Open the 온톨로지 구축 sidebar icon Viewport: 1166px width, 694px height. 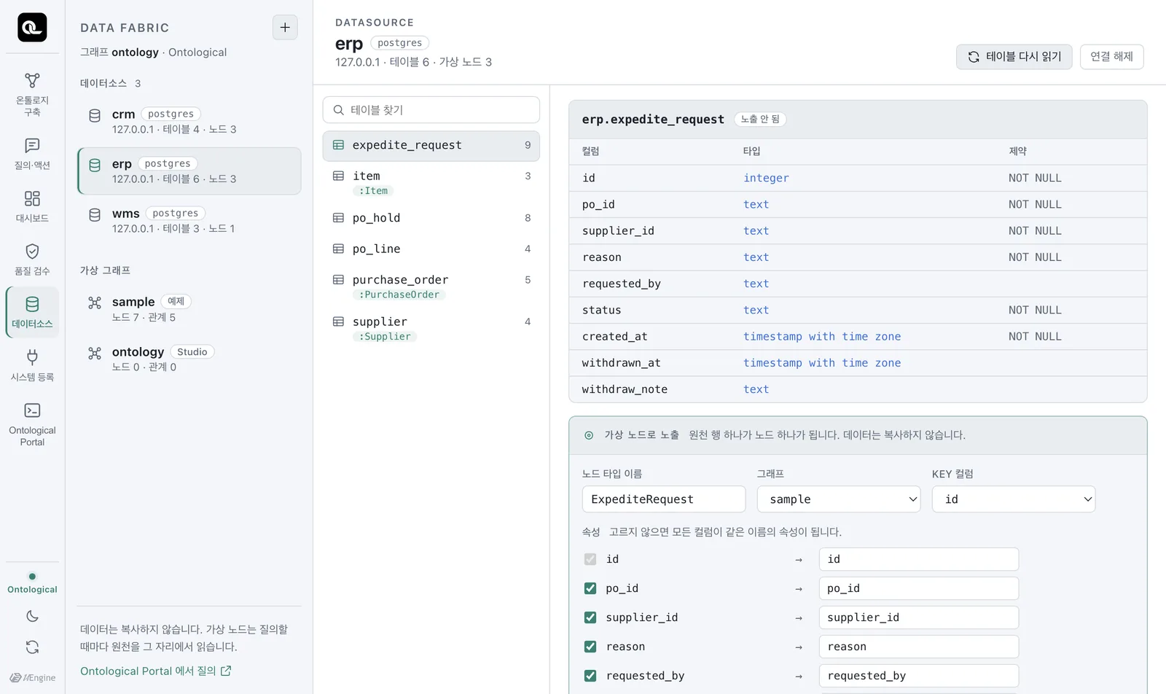(x=32, y=80)
